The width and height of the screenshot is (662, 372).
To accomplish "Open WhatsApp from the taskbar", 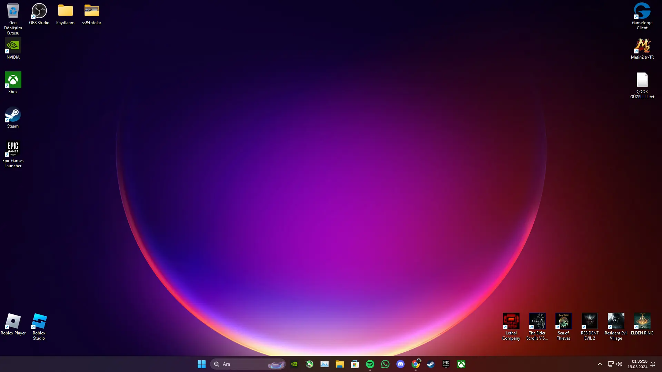I will click(x=385, y=364).
